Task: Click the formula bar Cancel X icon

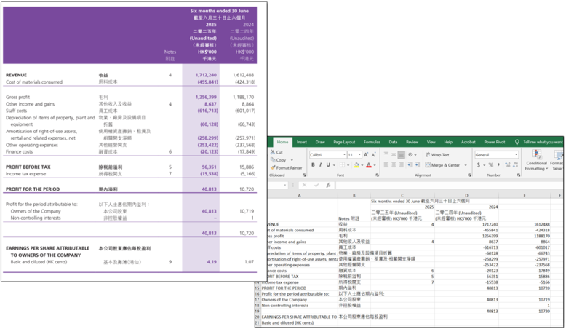Action: point(304,185)
